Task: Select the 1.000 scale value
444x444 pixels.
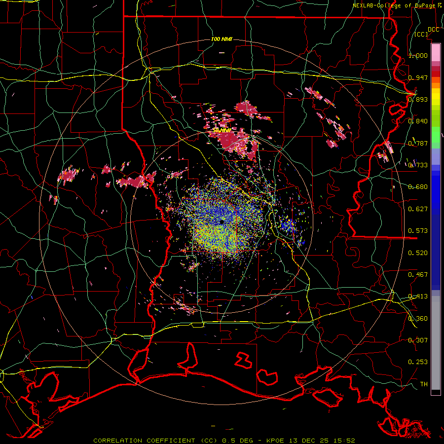Action: click(x=418, y=55)
